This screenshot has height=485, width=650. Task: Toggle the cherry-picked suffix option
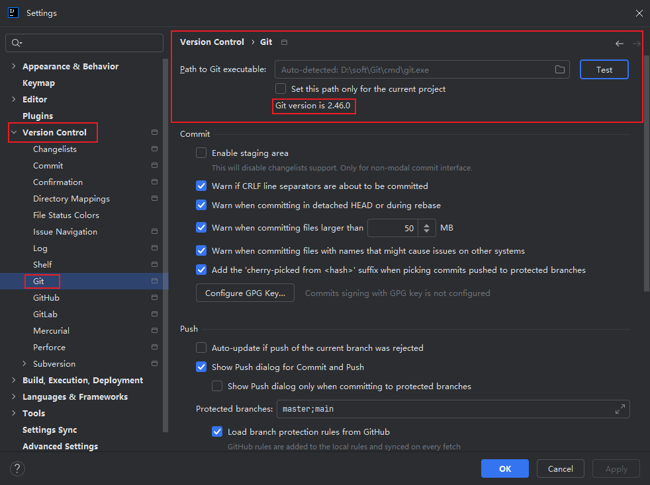point(201,270)
